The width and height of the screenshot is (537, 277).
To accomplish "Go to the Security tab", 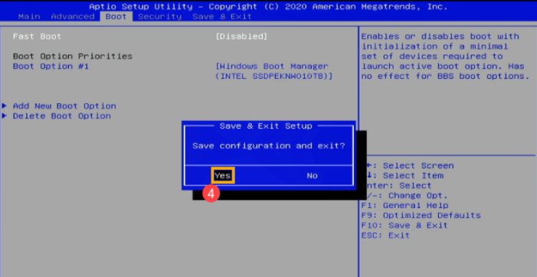I will tap(159, 16).
